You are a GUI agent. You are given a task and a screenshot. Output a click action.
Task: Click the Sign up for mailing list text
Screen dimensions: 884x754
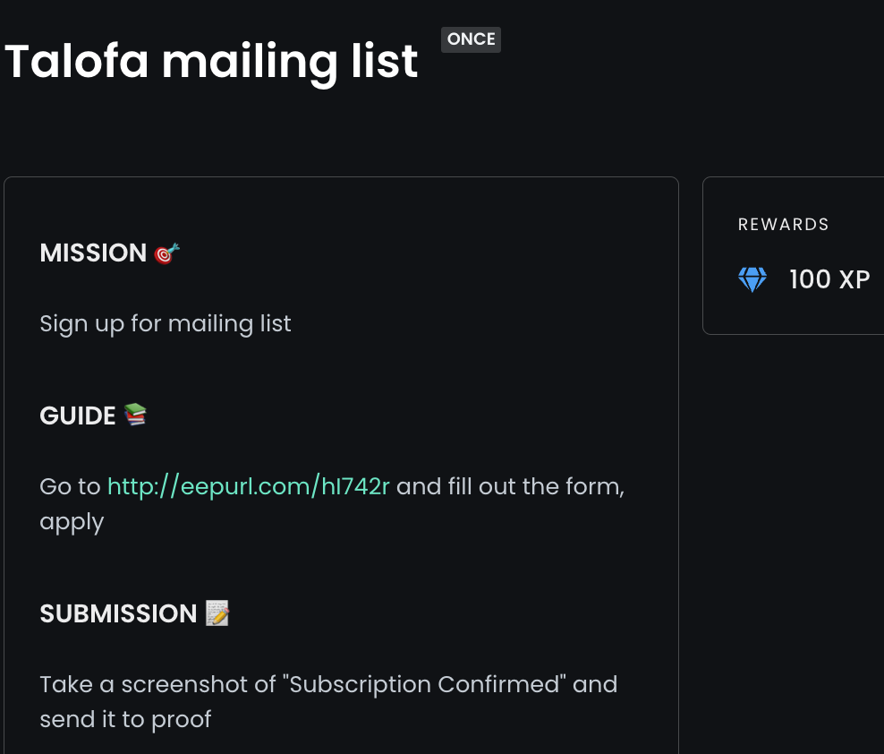(x=166, y=324)
